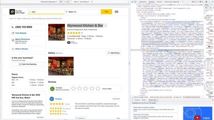Play the YouTube video in What's New panel
Viewport: 214px width, 120px height.
[197, 117]
